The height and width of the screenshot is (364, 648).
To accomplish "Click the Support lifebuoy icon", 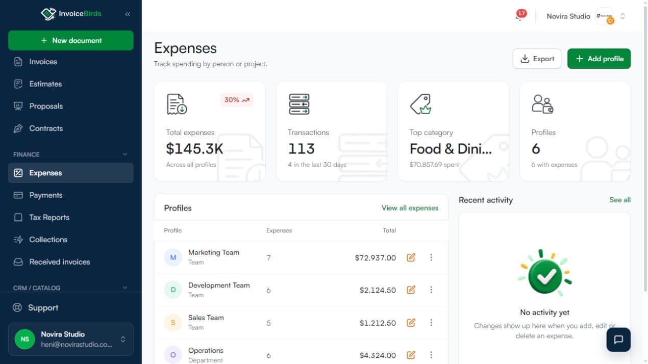I will (x=18, y=308).
